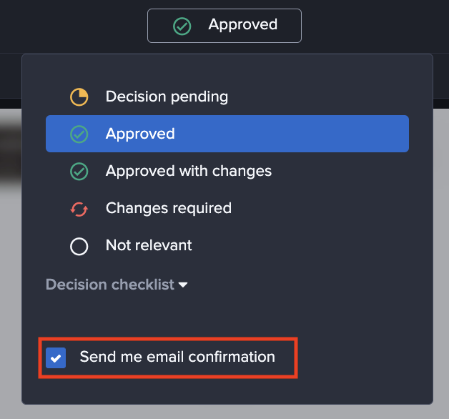Screen dimensions: 449x419
Task: Choose the Changes required option
Action: tap(169, 209)
